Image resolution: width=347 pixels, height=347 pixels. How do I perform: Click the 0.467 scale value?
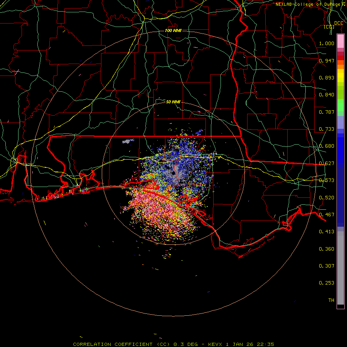(327, 215)
